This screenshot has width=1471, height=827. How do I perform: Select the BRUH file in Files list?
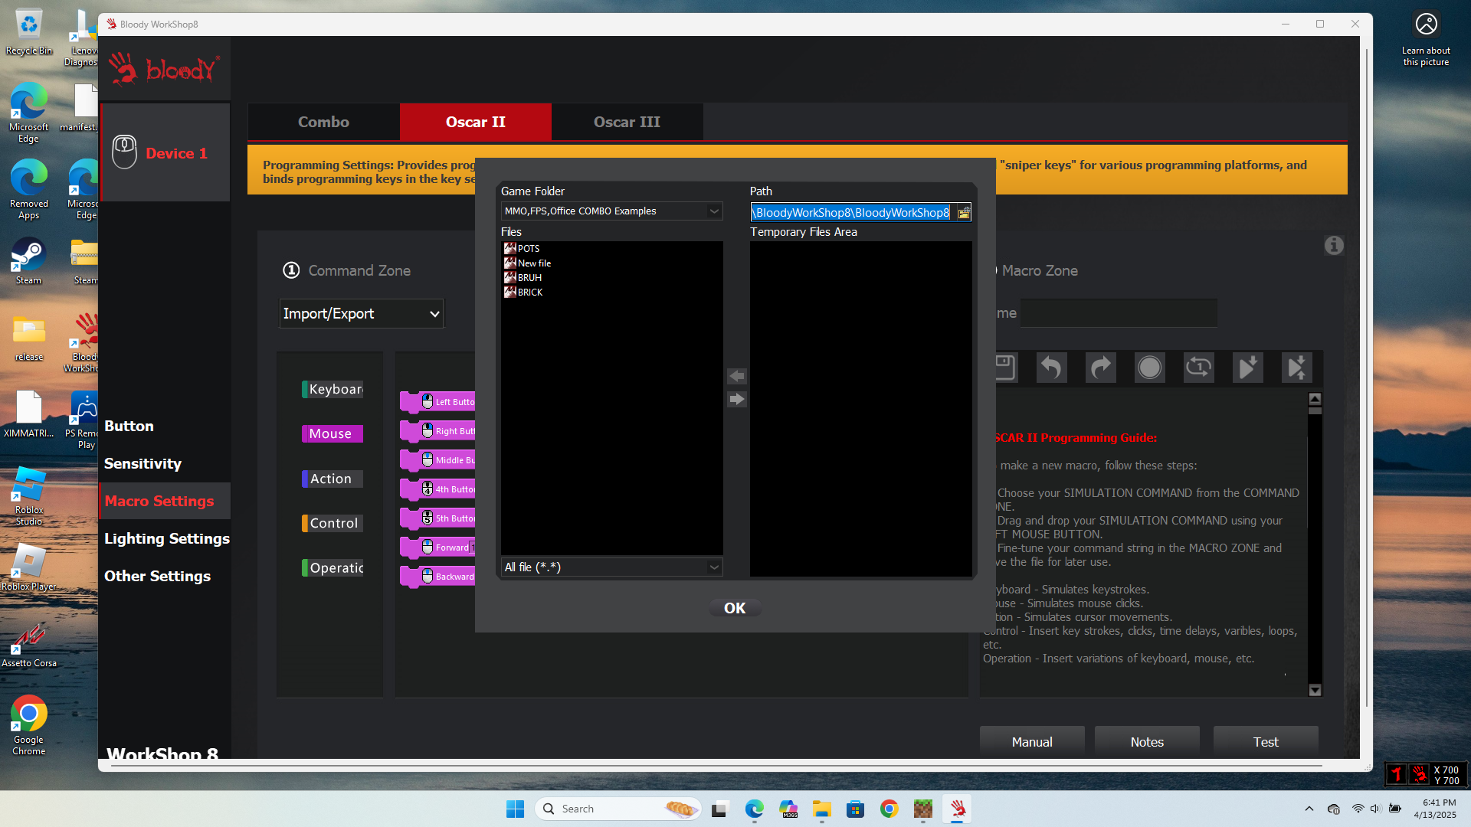click(529, 278)
